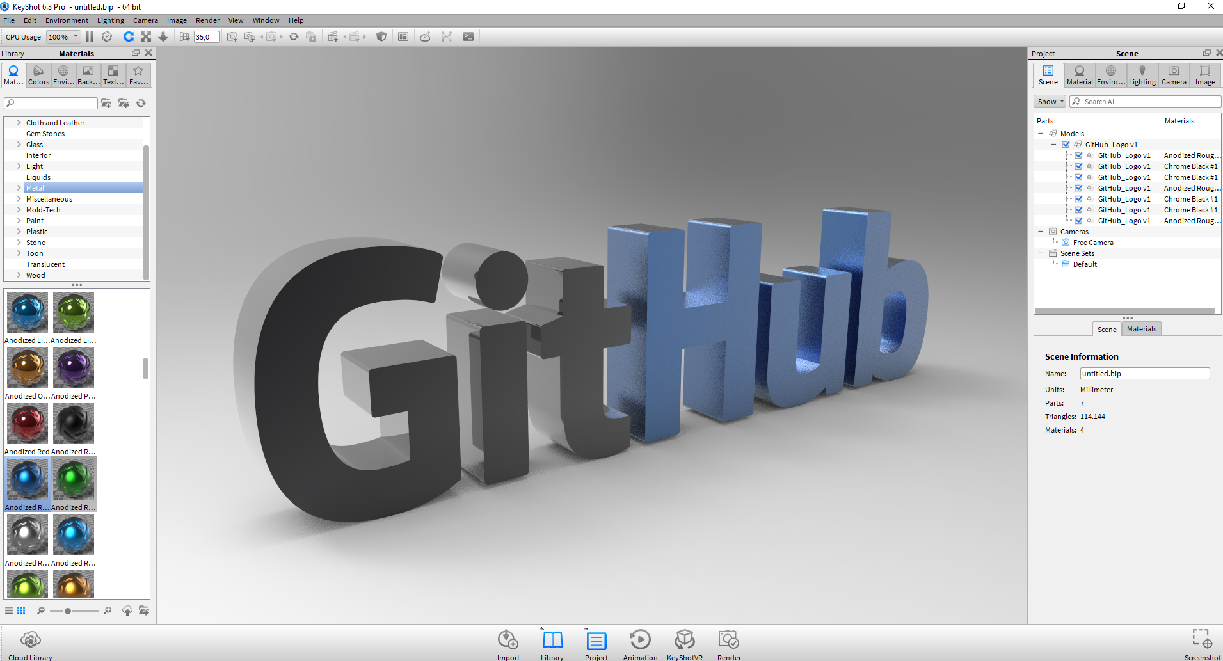Uncheck visibility of first GitHub_Logo v1 part
The image size is (1223, 661).
pos(1078,155)
